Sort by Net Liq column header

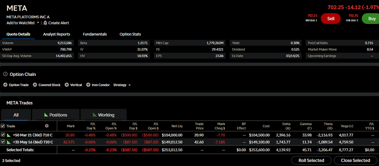(177, 126)
